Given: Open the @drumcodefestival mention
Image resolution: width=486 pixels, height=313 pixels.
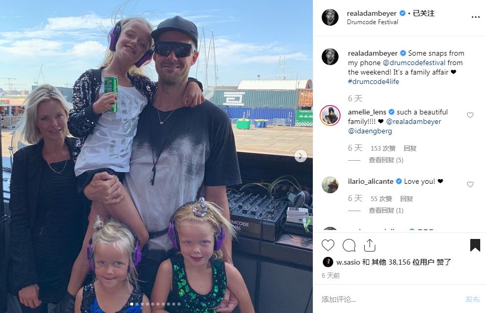Looking at the screenshot, I should [x=414, y=62].
